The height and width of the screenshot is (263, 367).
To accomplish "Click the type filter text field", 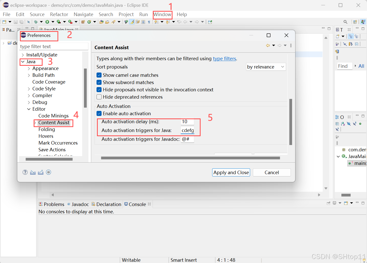I will click(x=54, y=46).
